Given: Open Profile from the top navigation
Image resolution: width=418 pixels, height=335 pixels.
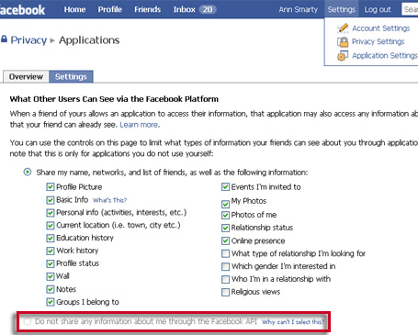Looking at the screenshot, I should pos(110,9).
